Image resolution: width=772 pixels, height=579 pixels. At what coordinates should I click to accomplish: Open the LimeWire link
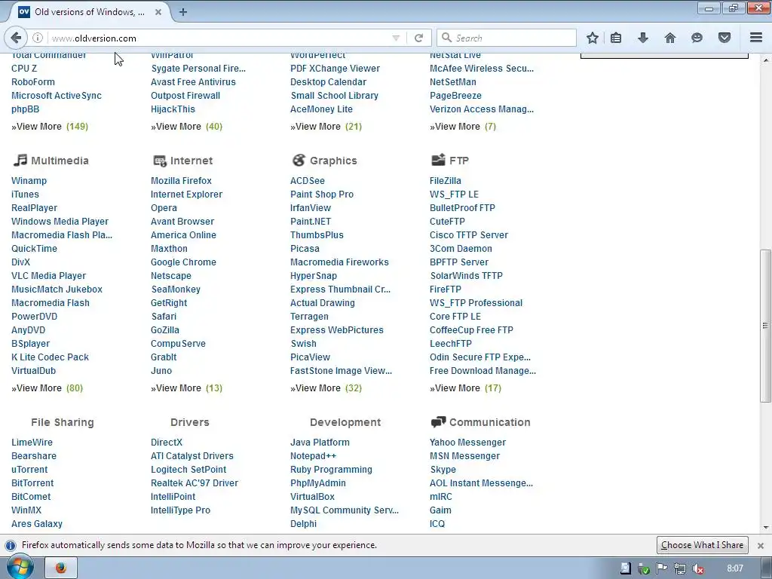pos(32,442)
